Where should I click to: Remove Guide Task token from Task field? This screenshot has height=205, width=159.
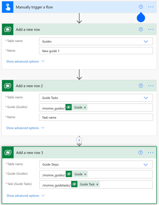[x=97, y=184]
